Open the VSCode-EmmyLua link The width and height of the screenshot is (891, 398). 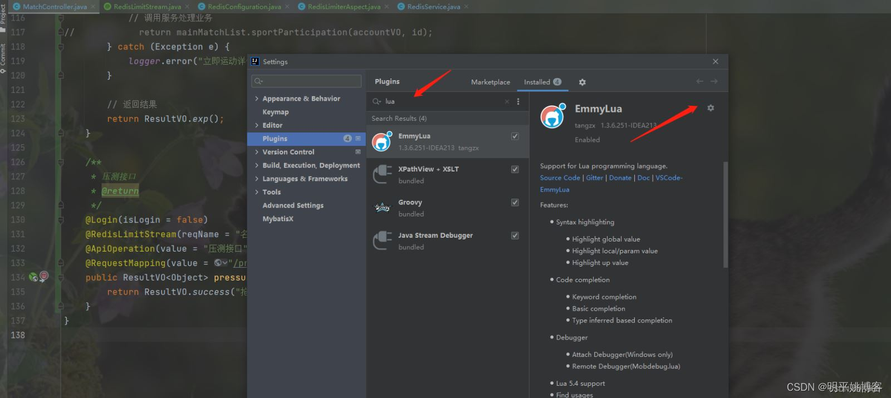(669, 178)
